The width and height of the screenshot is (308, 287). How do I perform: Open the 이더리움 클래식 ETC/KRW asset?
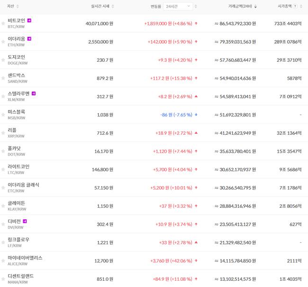point(23,187)
